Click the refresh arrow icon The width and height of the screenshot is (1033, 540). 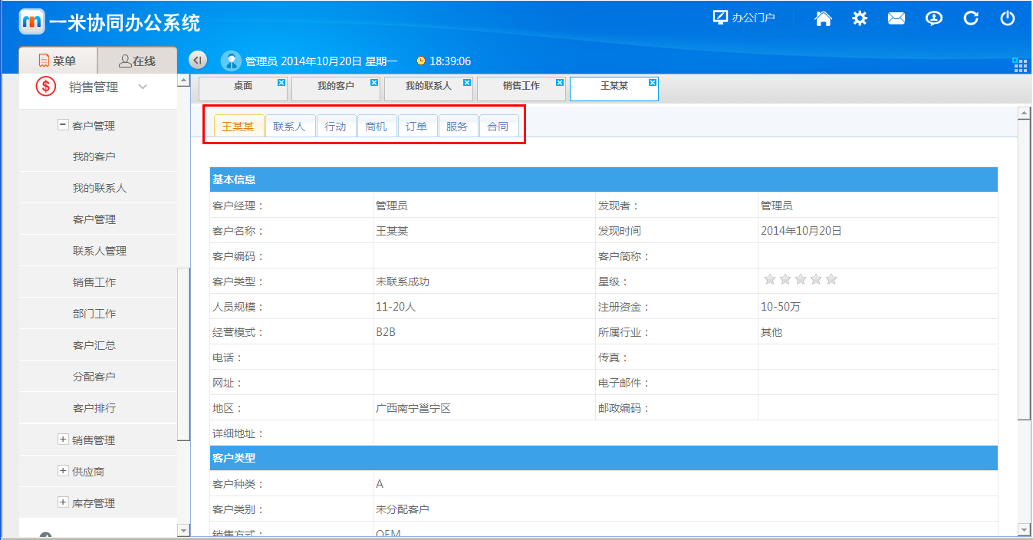coord(971,18)
